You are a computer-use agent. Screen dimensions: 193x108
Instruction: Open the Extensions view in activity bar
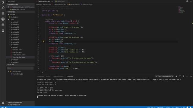[3, 25]
